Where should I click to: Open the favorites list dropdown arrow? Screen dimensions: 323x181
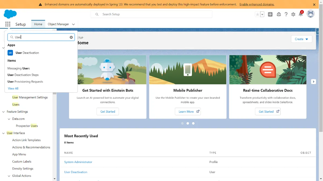point(262,14)
